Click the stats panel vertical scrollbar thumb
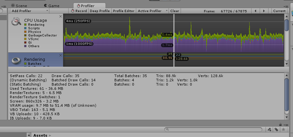 pyautogui.click(x=286, y=95)
